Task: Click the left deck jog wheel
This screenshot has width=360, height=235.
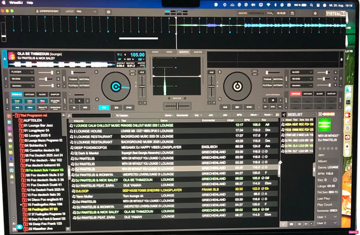Action: [x=117, y=86]
